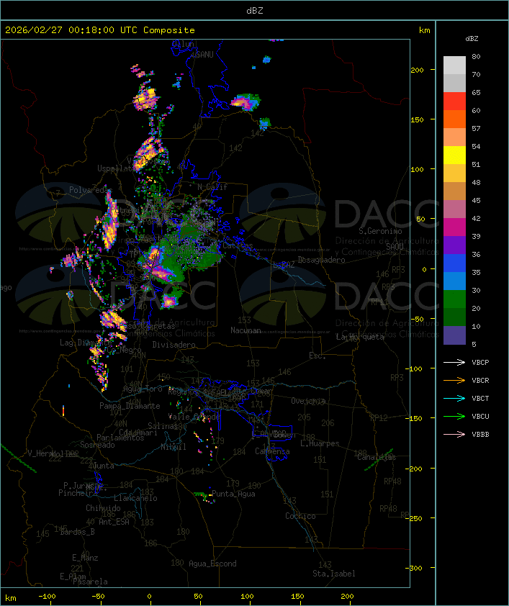The width and height of the screenshot is (509, 606).
Task: Click the km label at top right
Action: [424, 30]
